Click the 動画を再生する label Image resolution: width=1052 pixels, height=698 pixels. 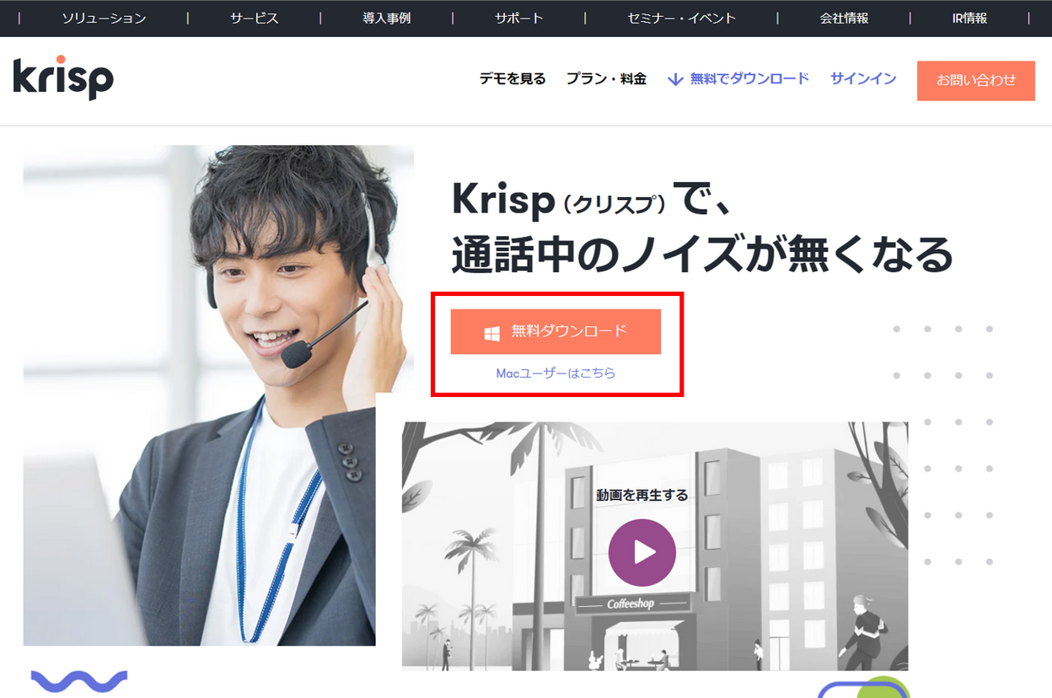coord(642,495)
